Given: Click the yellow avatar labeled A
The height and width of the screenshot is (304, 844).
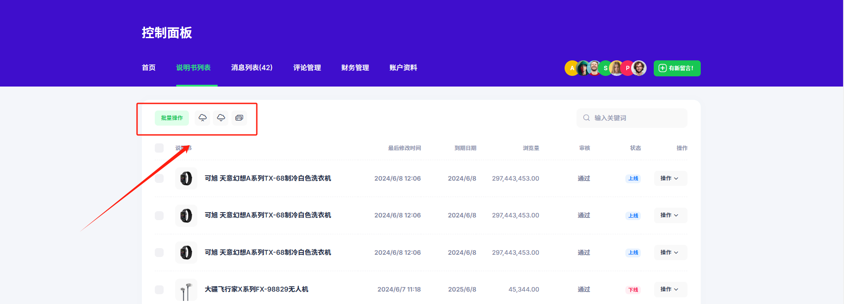Looking at the screenshot, I should (x=571, y=68).
